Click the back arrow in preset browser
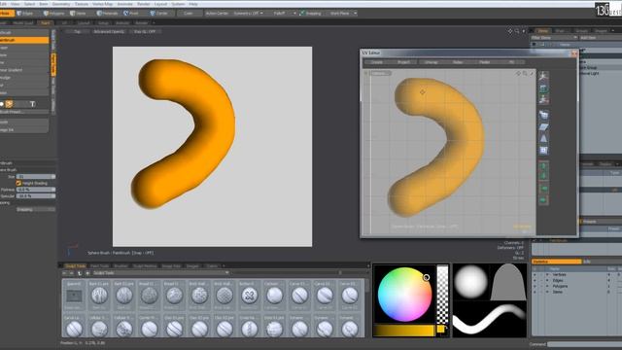The height and width of the screenshot is (350, 622). coord(65,273)
